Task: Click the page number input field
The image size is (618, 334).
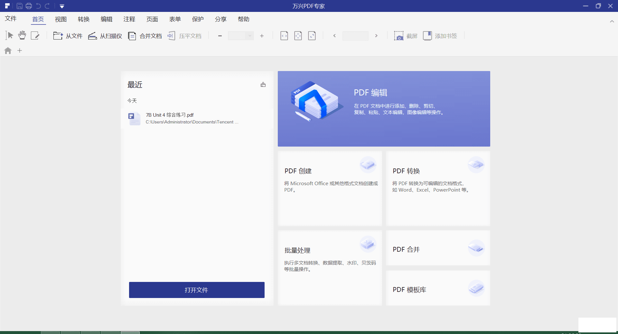Action: tap(355, 36)
